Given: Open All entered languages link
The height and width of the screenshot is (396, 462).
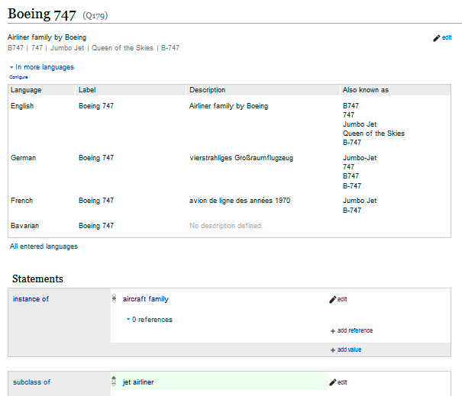Looking at the screenshot, I should [44, 246].
